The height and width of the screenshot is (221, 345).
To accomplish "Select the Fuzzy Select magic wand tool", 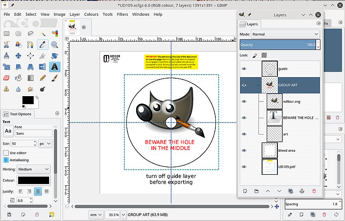I will [43, 33].
